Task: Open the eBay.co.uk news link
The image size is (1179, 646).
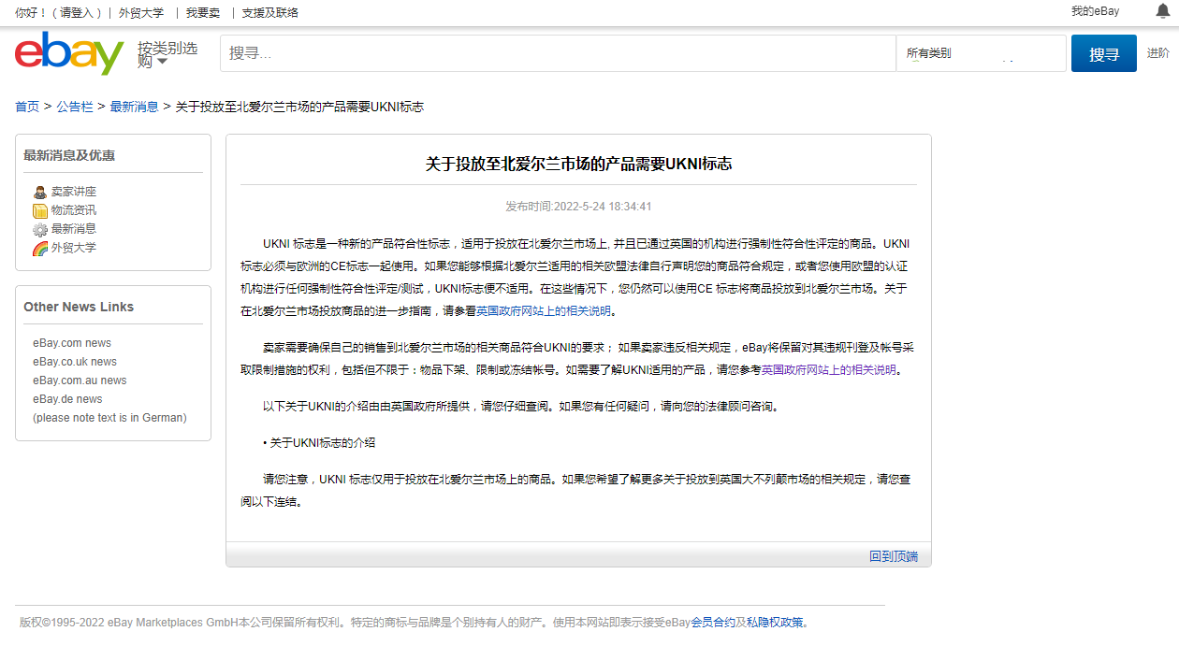Action: (x=75, y=362)
